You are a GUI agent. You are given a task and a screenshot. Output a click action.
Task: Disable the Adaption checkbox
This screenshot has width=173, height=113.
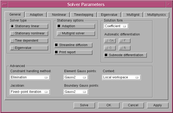76,26
